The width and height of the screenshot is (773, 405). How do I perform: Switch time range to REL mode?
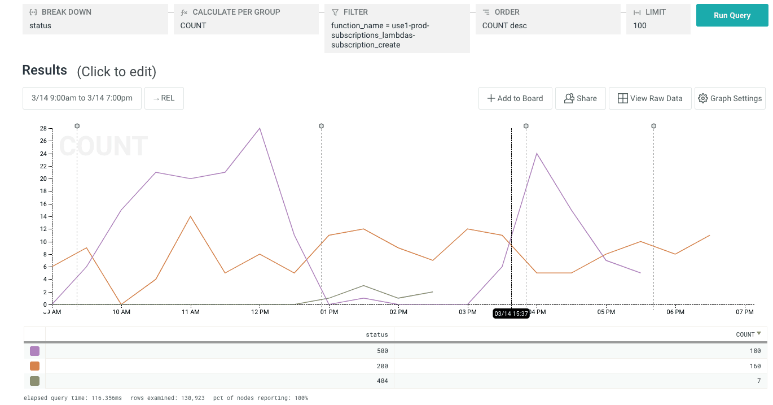click(x=164, y=98)
